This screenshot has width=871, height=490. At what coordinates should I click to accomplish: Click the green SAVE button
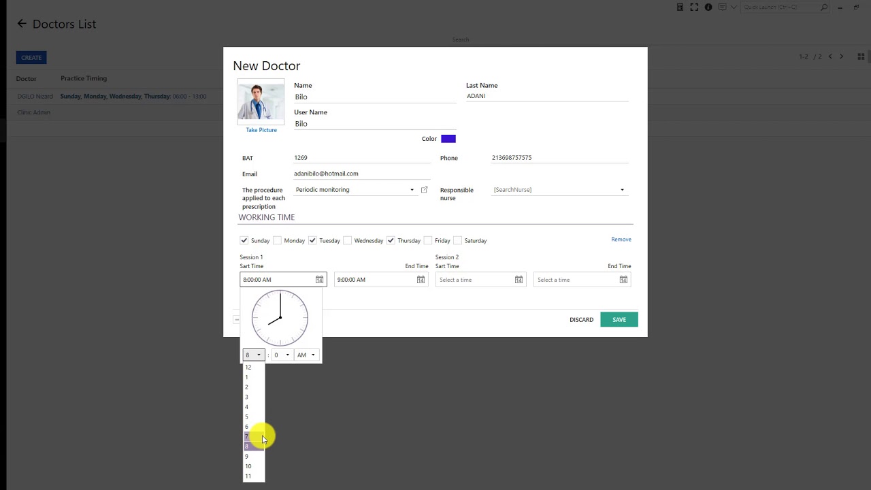(x=619, y=319)
